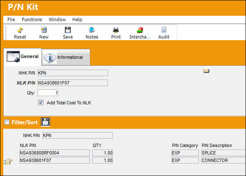Click the QTY column header
This screenshot has height=176, width=246.
tap(97, 145)
